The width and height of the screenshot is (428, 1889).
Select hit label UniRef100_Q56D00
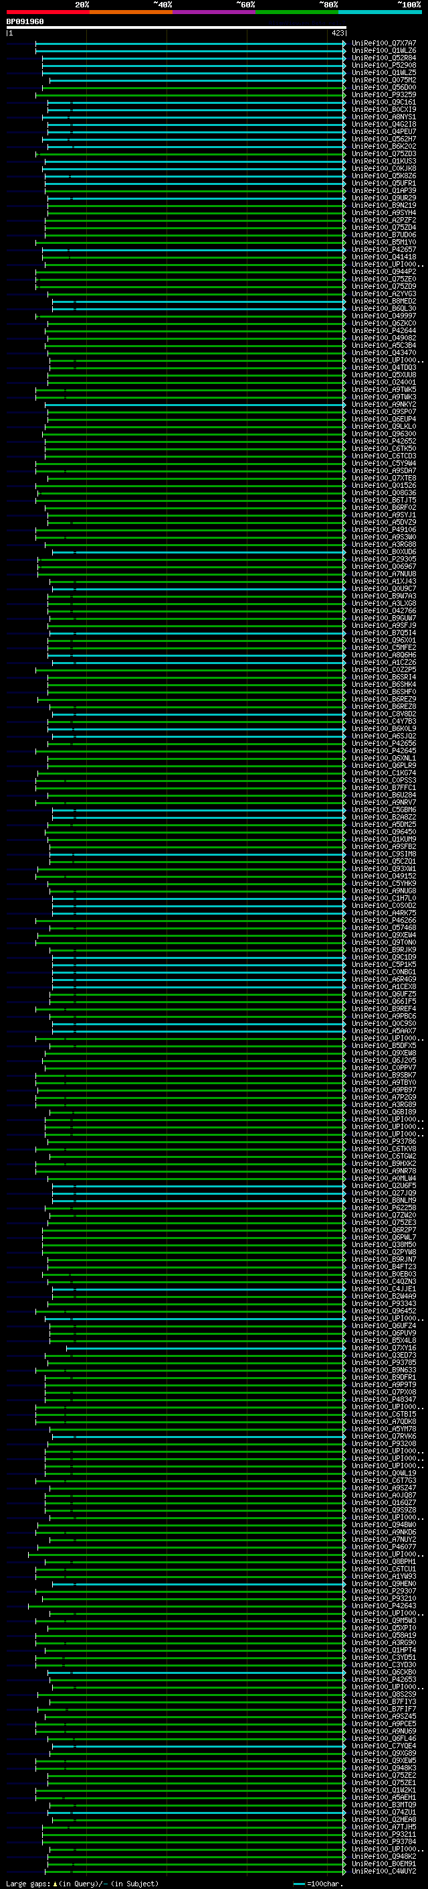coord(384,87)
